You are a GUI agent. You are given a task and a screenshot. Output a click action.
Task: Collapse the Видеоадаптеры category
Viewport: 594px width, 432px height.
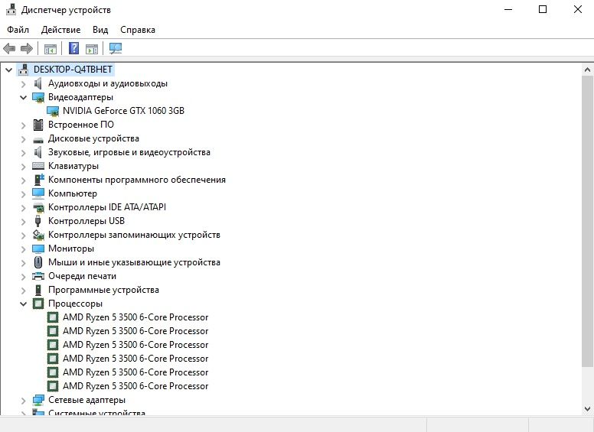coord(23,98)
